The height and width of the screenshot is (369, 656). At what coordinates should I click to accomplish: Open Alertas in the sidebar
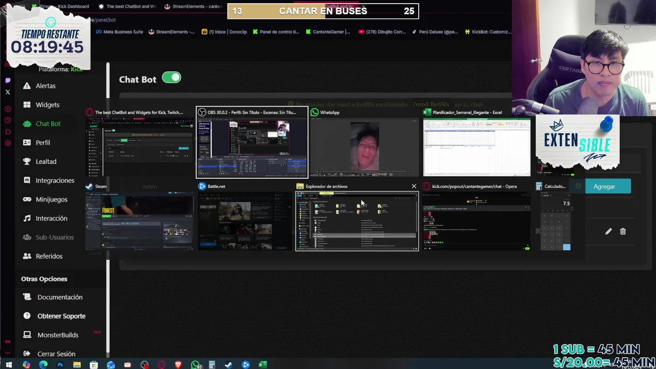[39, 86]
